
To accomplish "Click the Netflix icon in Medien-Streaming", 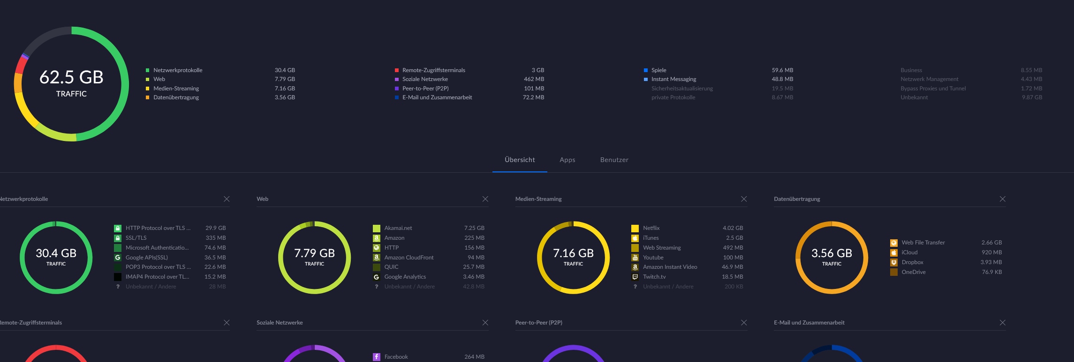I will (x=635, y=229).
